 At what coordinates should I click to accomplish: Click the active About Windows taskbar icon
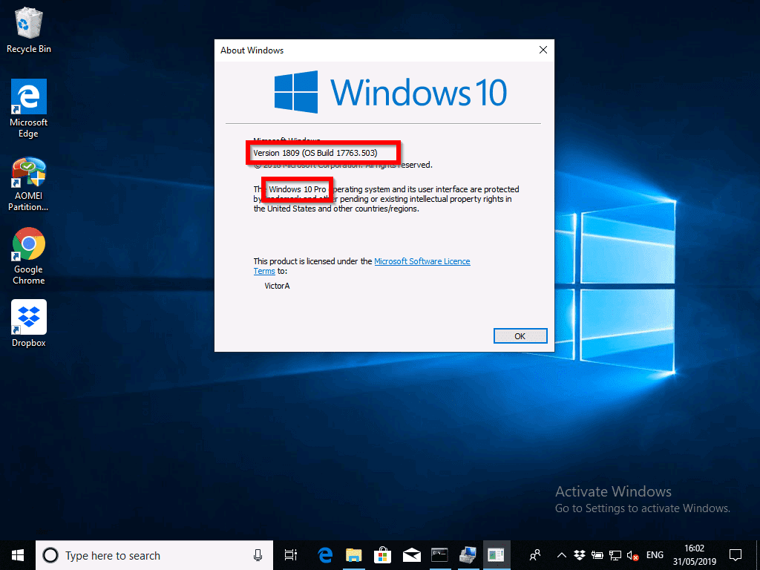point(497,555)
